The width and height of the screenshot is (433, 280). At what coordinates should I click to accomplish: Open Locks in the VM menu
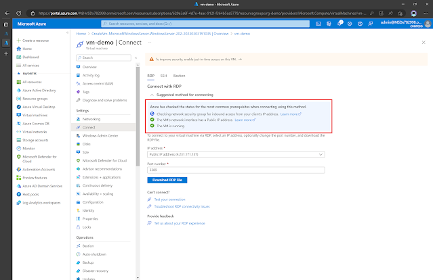click(x=83, y=227)
